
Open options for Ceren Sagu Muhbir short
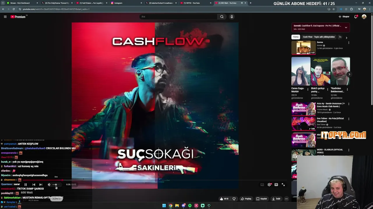click(308, 89)
